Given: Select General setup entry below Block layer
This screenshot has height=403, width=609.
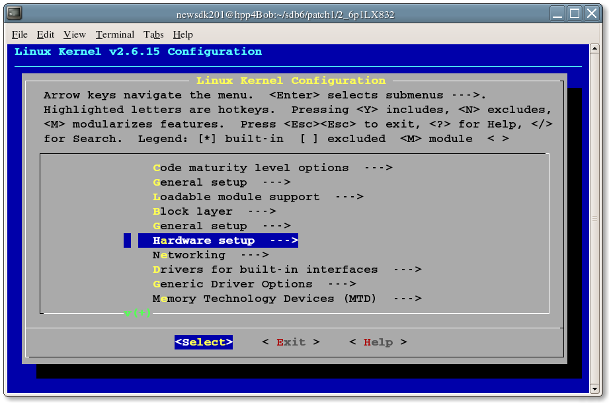Looking at the screenshot, I should coord(222,226).
